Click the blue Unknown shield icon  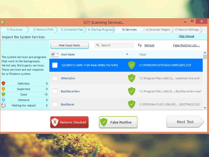pyautogui.click(x=3, y=100)
